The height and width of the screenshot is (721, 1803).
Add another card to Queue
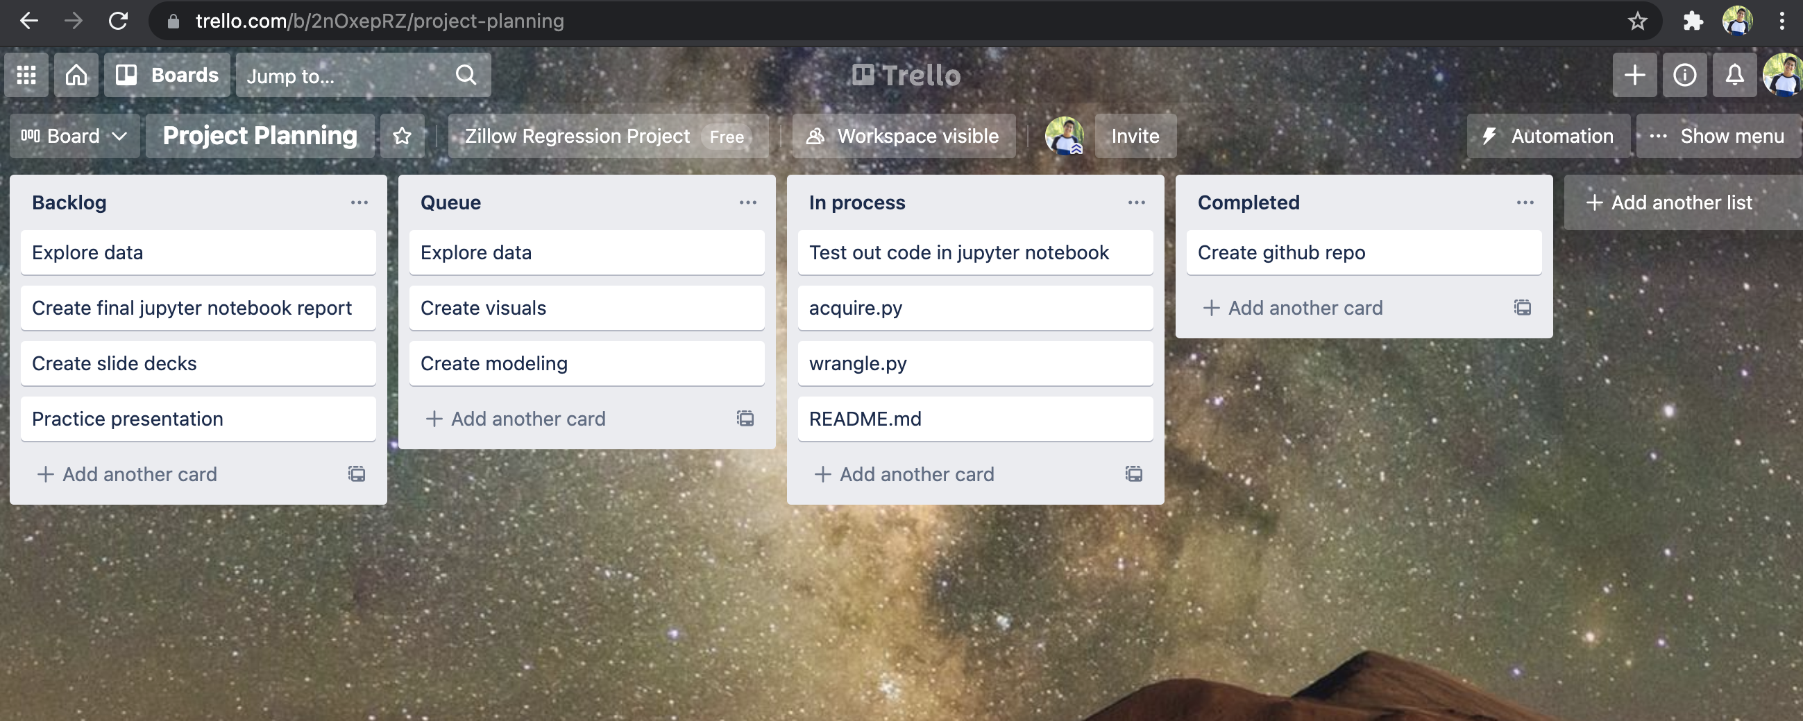516,418
